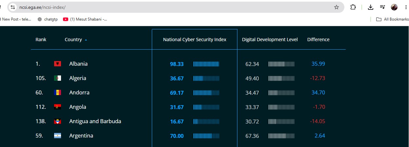Viewport: 409px width, 147px height.
Task: Open the All Bookmarks folder
Action: pos(392,19)
